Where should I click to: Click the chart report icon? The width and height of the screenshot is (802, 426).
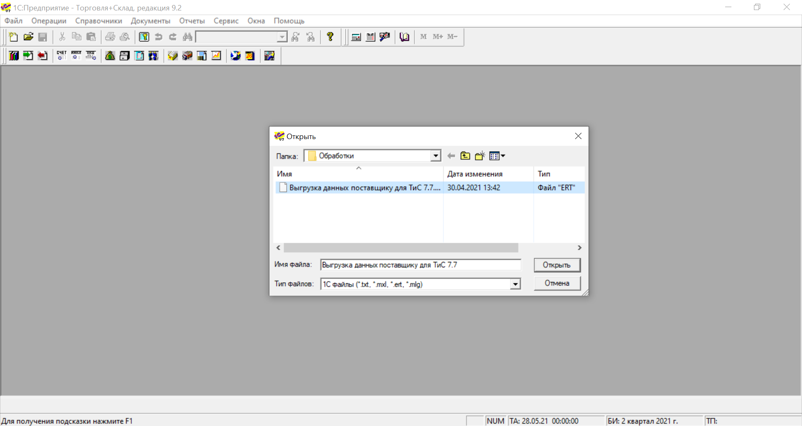tap(216, 56)
